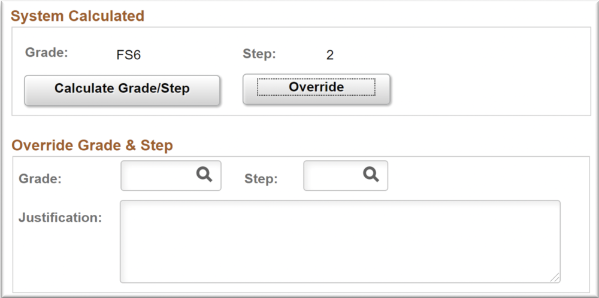Click the Grade label in override section
The width and height of the screenshot is (599, 298).
40,178
